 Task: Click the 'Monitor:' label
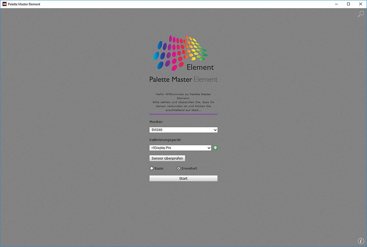point(156,122)
